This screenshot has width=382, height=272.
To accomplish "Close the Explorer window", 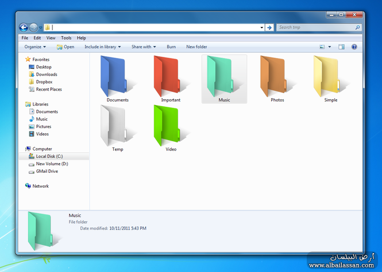I will pos(354,15).
